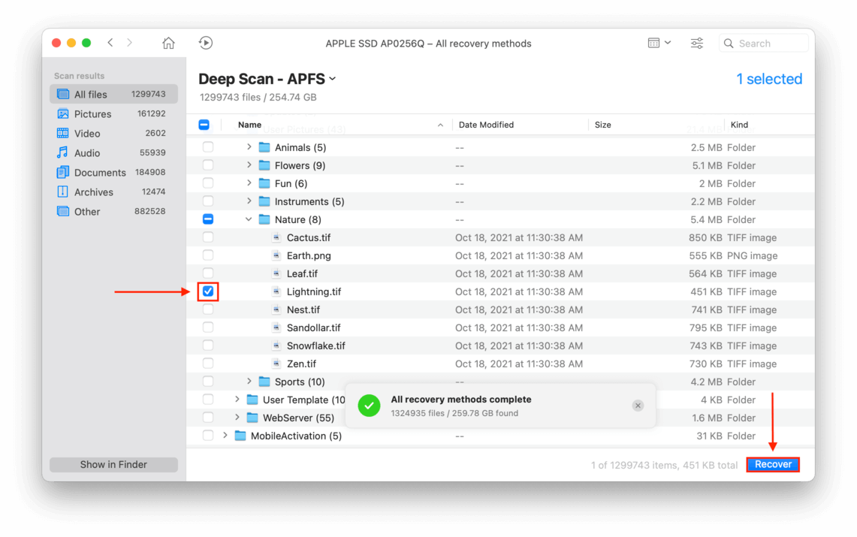Viewport: 857px width, 537px height.
Task: Click the Sports folder icon
Action: click(264, 382)
